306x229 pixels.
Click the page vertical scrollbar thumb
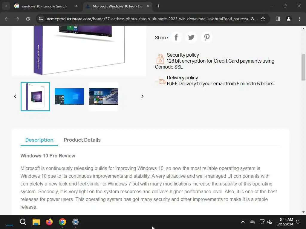303,67
